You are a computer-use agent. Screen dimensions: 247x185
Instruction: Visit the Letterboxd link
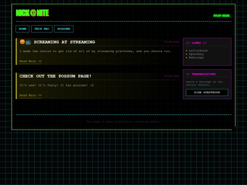click(x=198, y=51)
